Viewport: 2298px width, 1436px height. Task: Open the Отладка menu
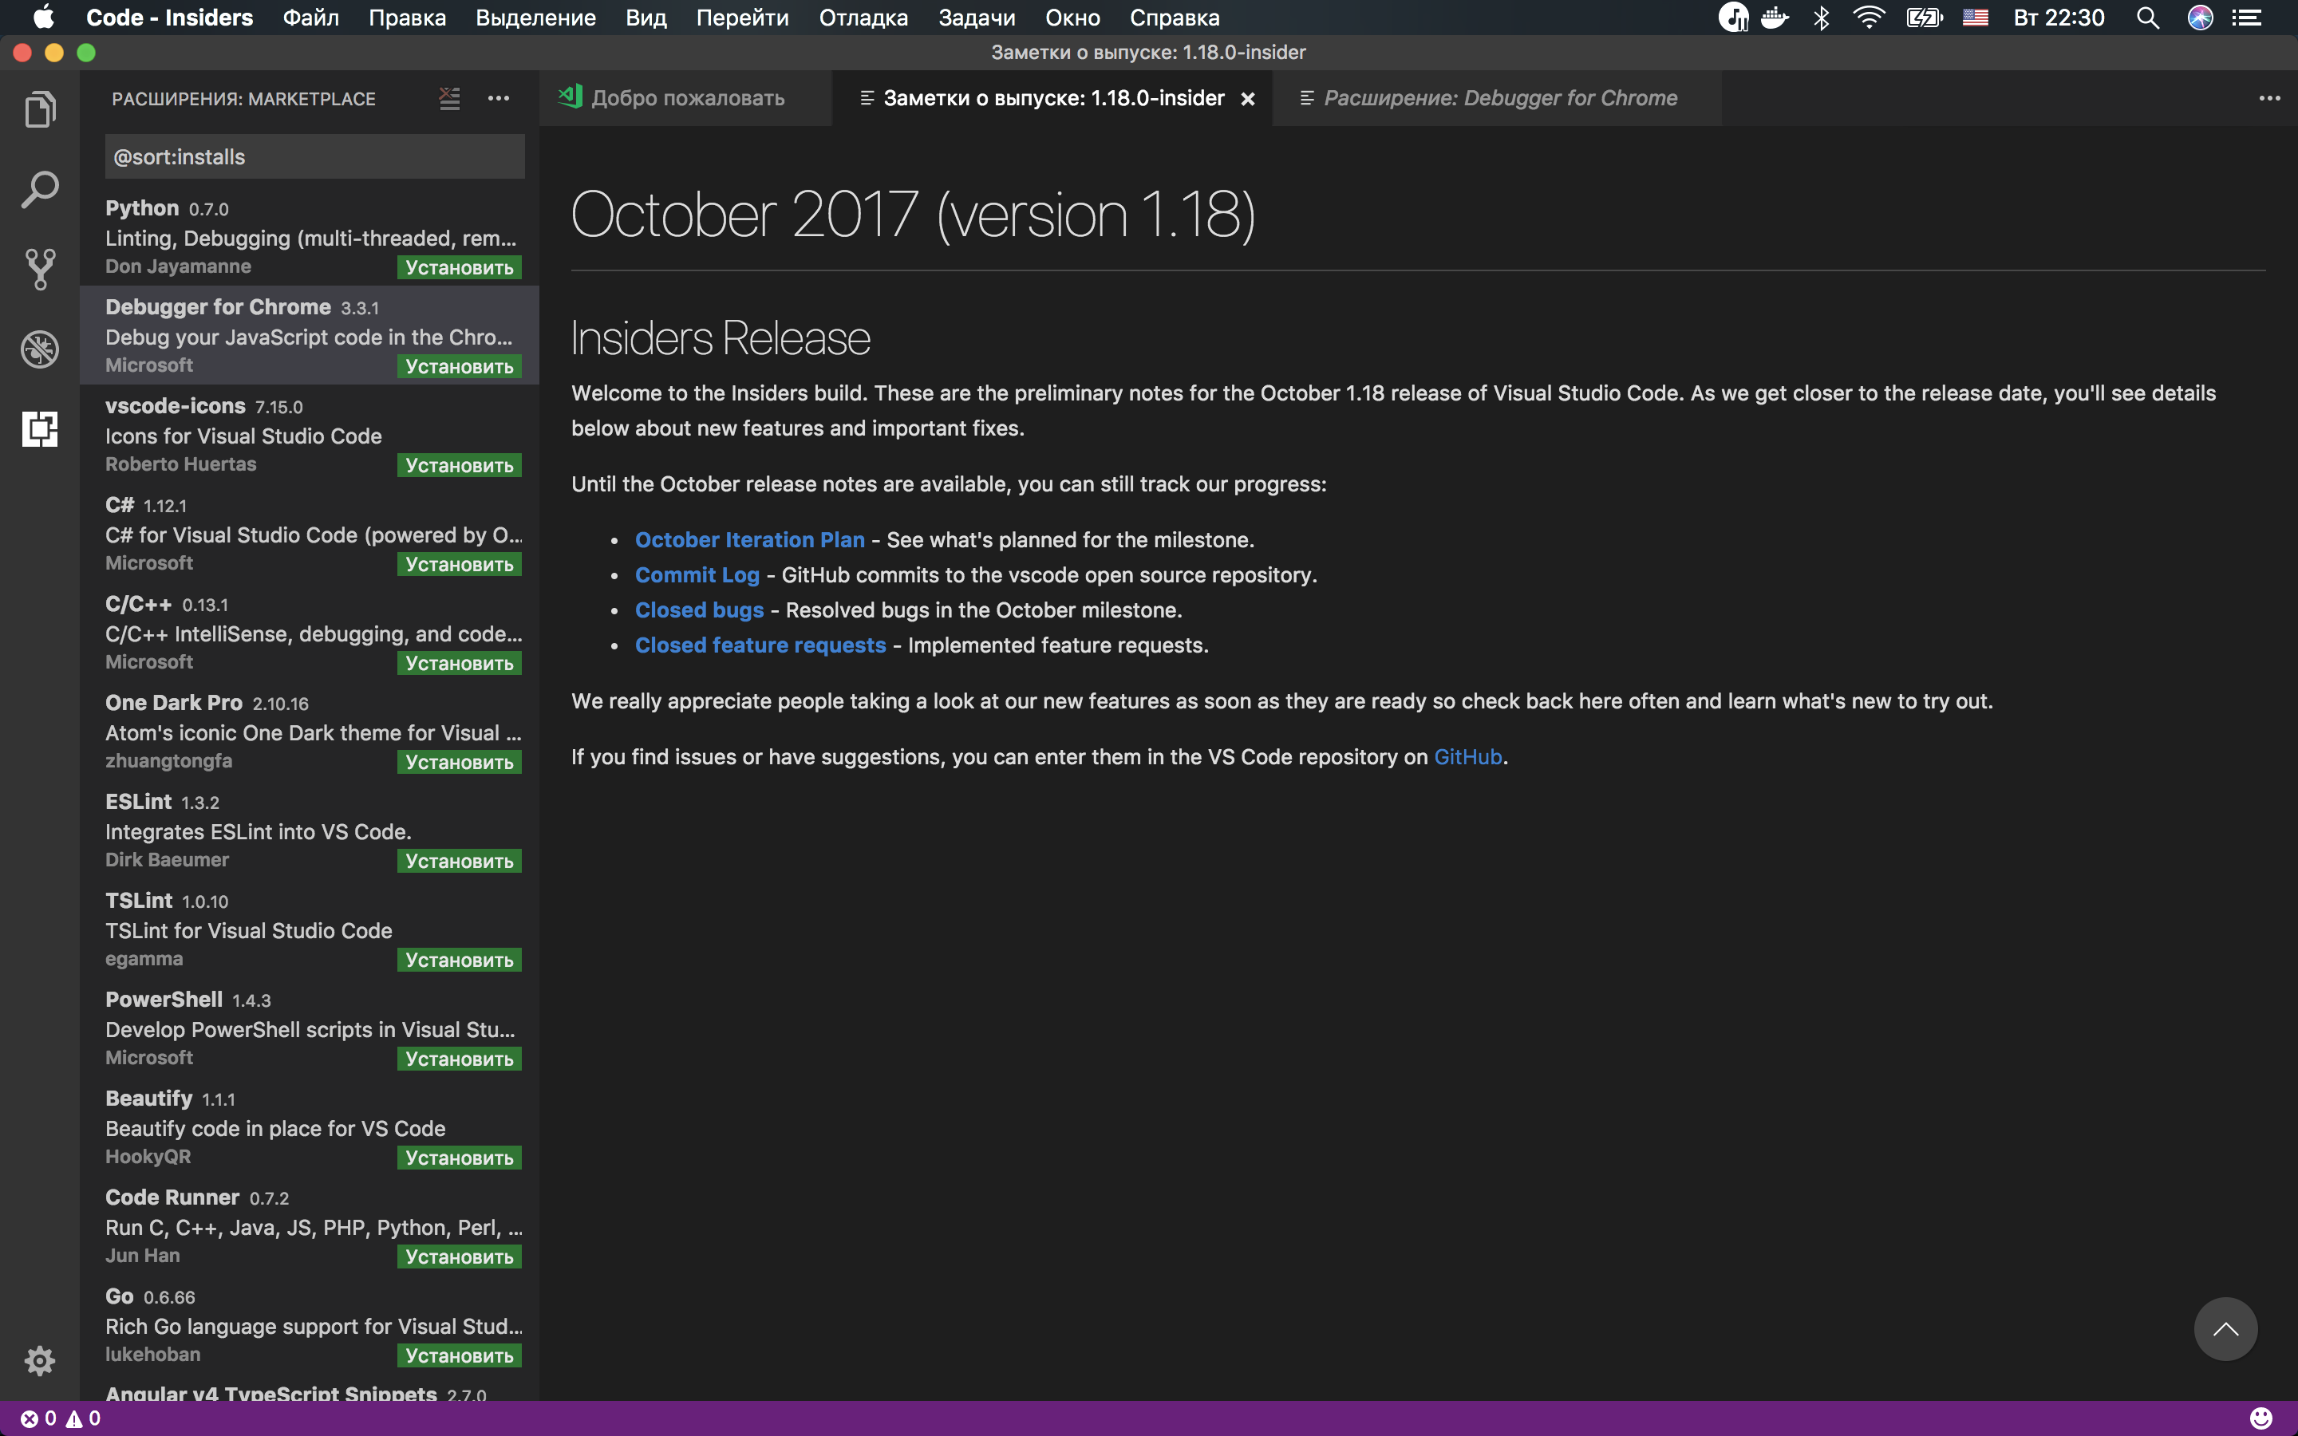pos(861,17)
